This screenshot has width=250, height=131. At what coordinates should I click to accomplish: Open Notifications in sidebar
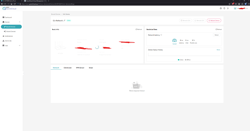[x=8, y=36]
